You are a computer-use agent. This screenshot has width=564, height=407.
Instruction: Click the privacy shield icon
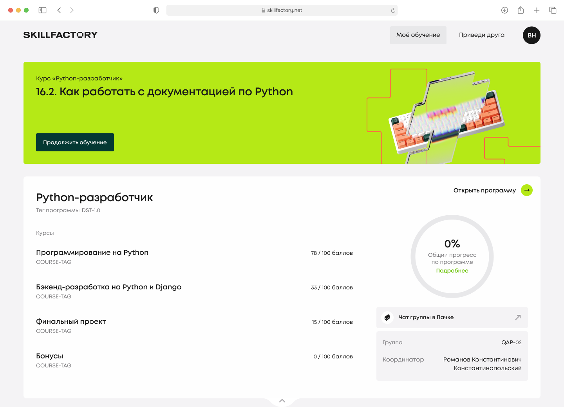coord(156,10)
